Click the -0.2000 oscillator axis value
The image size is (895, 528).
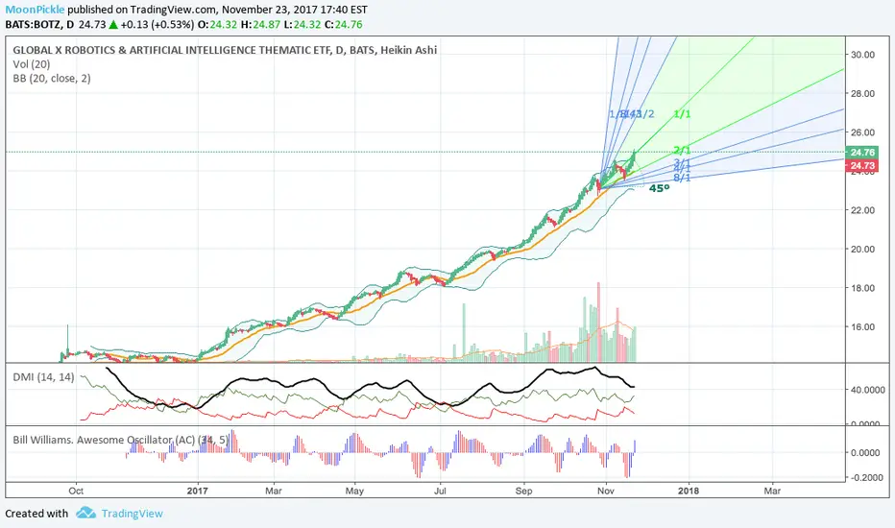click(x=865, y=478)
